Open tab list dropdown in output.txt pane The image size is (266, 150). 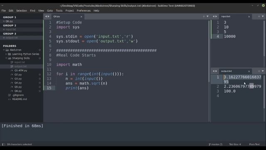click(263, 71)
